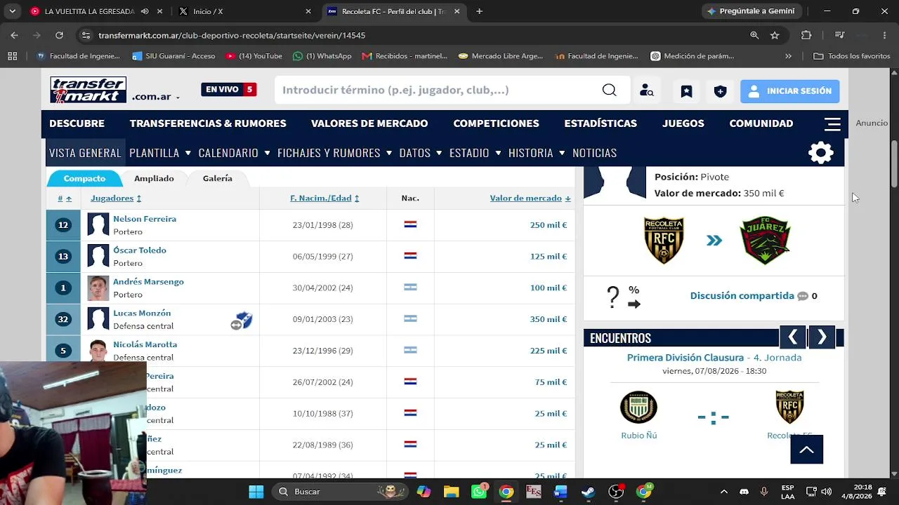Jump to page top with up-arrow button
The image size is (899, 505).
click(806, 450)
